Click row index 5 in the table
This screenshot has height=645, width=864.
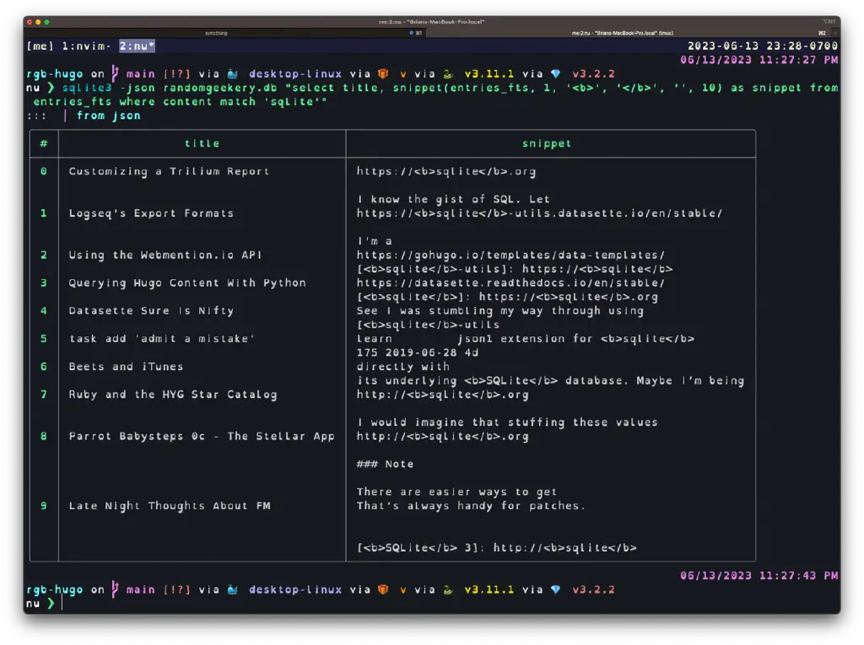[x=44, y=339]
